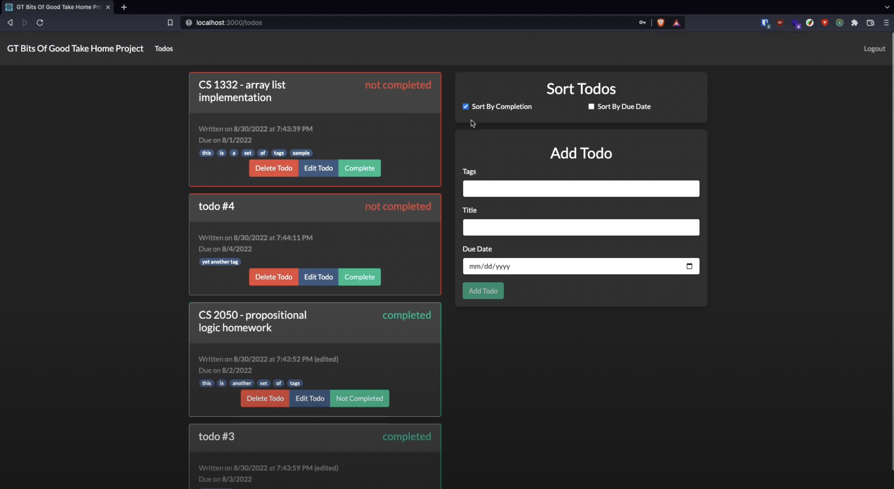
Task: Open the Brave Shields lion icon
Action: [661, 23]
